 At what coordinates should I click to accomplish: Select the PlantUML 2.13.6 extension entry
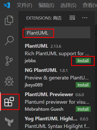click(x=58, y=53)
